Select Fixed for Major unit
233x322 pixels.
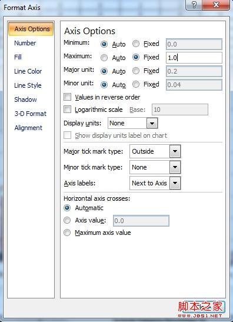pos(136,71)
